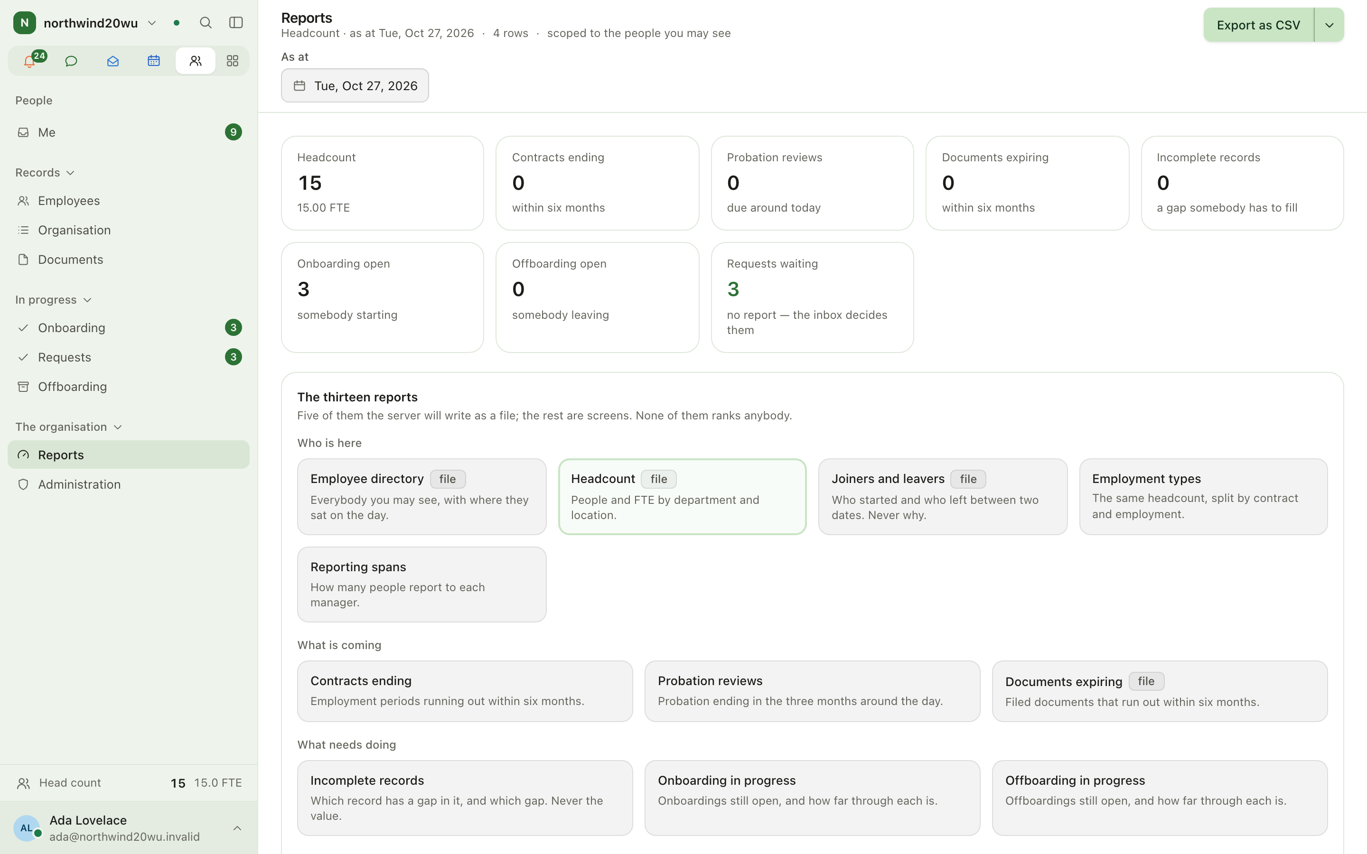
Task: Open the Contracts ending report card
Action: (x=465, y=691)
